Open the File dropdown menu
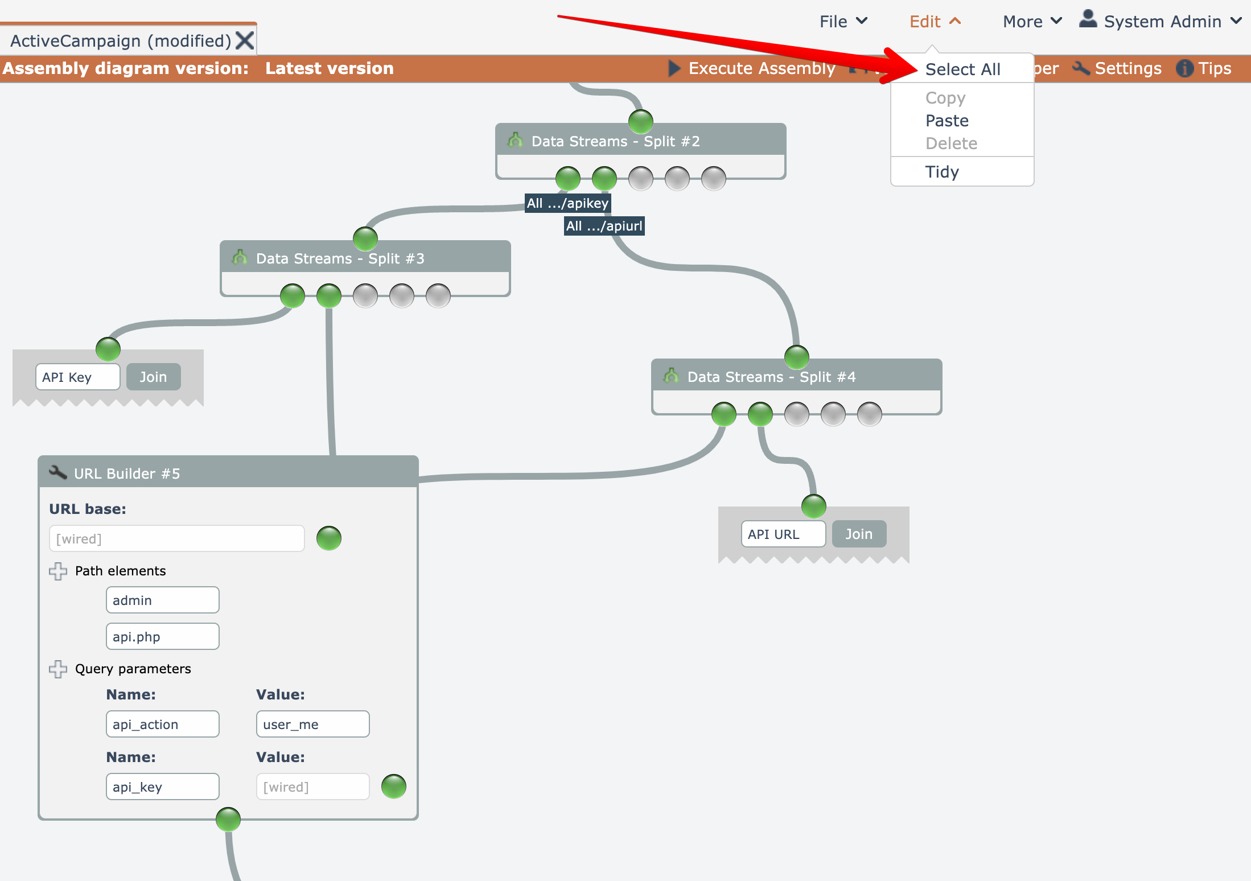The image size is (1251, 881). (843, 22)
